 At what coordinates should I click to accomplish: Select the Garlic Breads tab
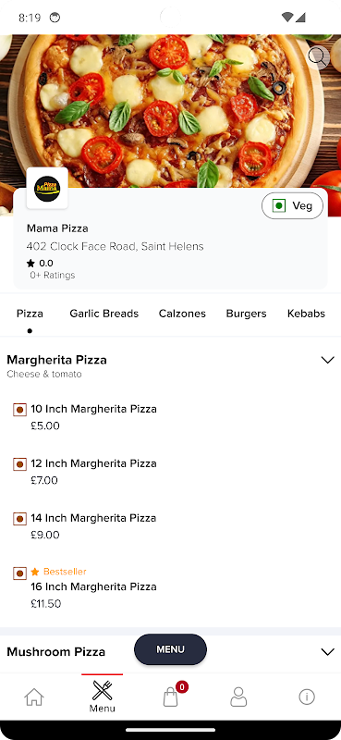pos(104,314)
